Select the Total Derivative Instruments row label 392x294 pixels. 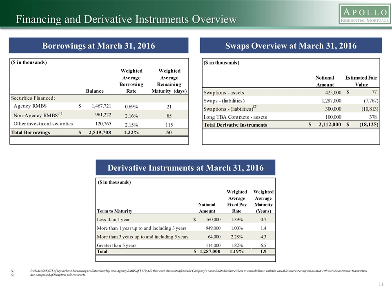235,125
